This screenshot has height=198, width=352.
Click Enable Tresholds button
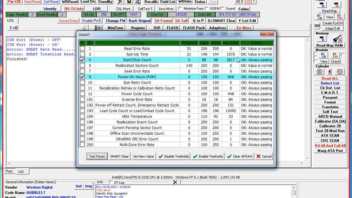tap(208, 156)
